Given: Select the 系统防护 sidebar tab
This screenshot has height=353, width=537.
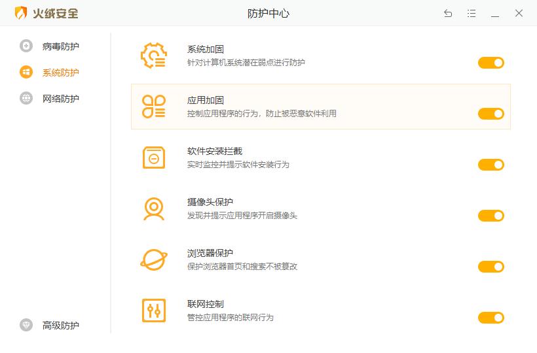Looking at the screenshot, I should [61, 73].
